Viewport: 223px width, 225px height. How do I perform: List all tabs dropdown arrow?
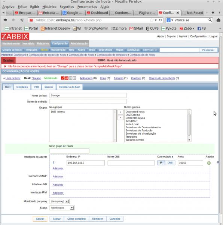click(x=219, y=13)
